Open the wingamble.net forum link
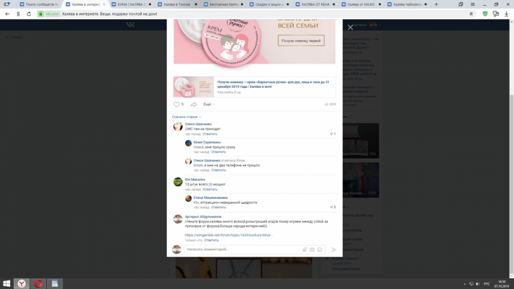Viewport: 514px width, 289px height. click(x=229, y=235)
